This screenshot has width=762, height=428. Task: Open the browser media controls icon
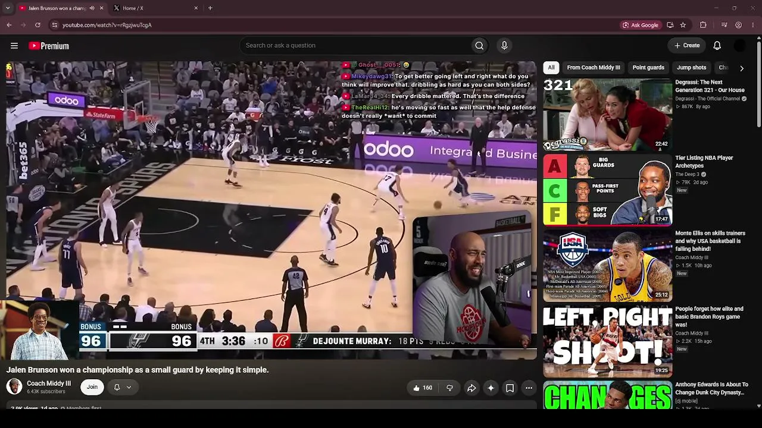point(724,25)
